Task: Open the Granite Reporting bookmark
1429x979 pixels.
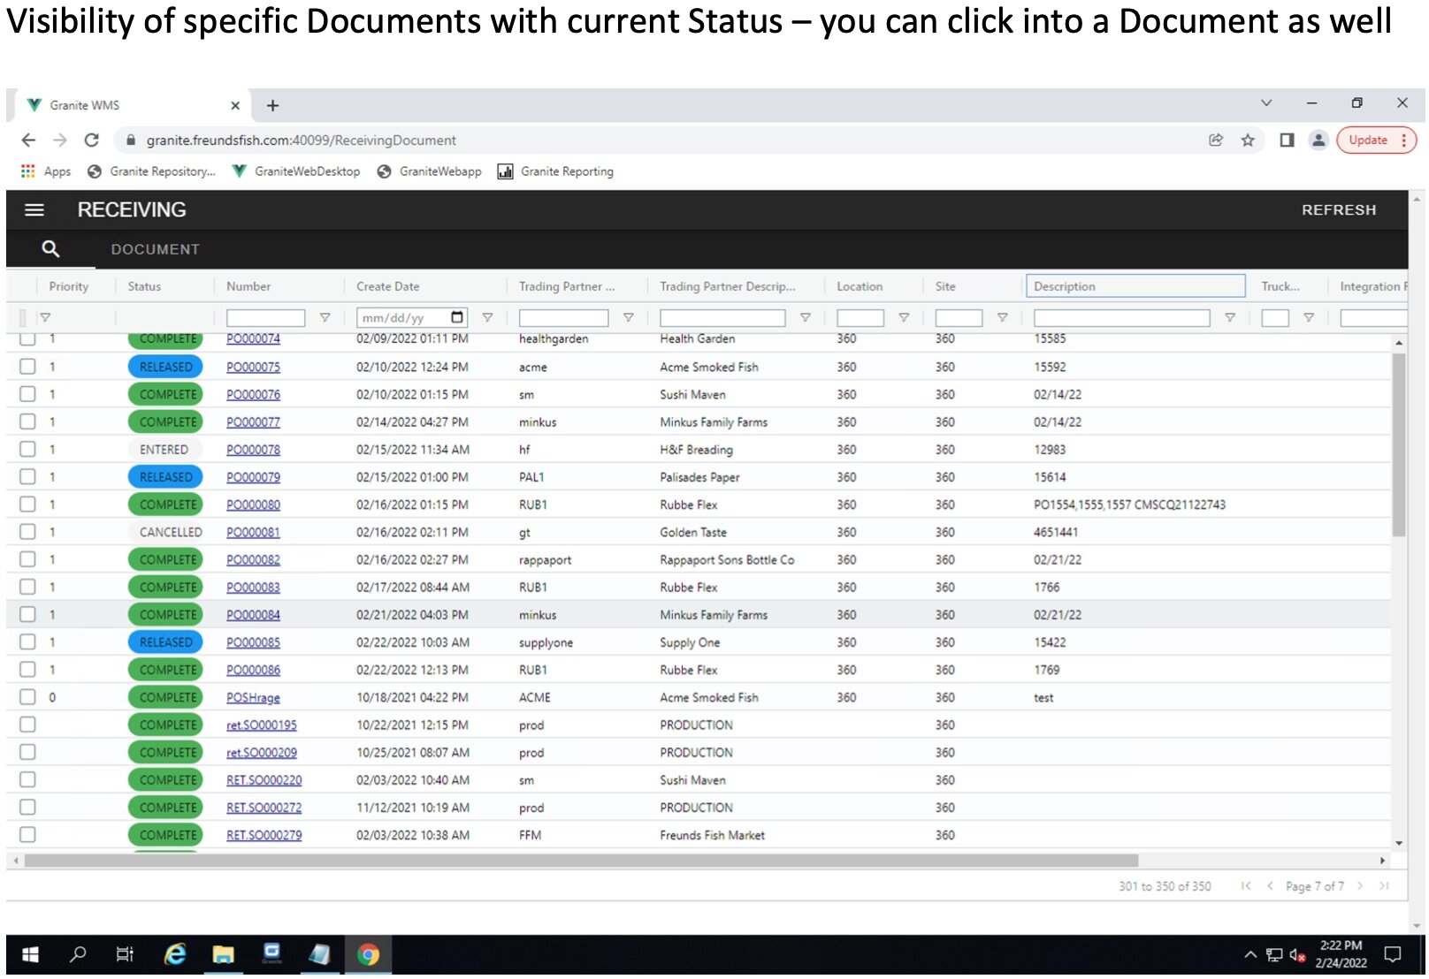Action: [556, 171]
